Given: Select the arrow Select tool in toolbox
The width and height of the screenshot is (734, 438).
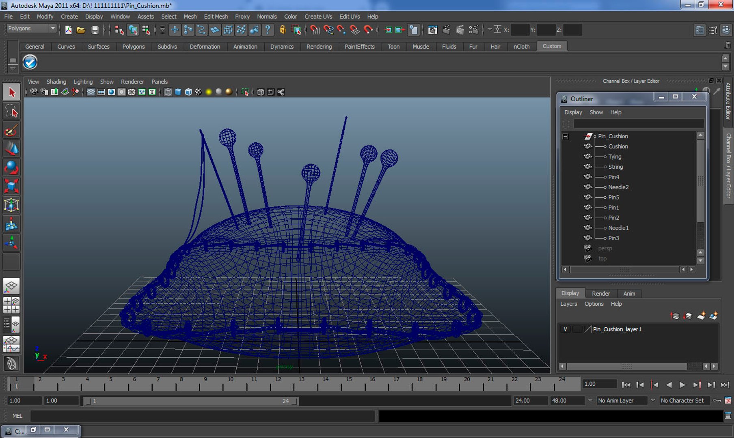Looking at the screenshot, I should 11,92.
